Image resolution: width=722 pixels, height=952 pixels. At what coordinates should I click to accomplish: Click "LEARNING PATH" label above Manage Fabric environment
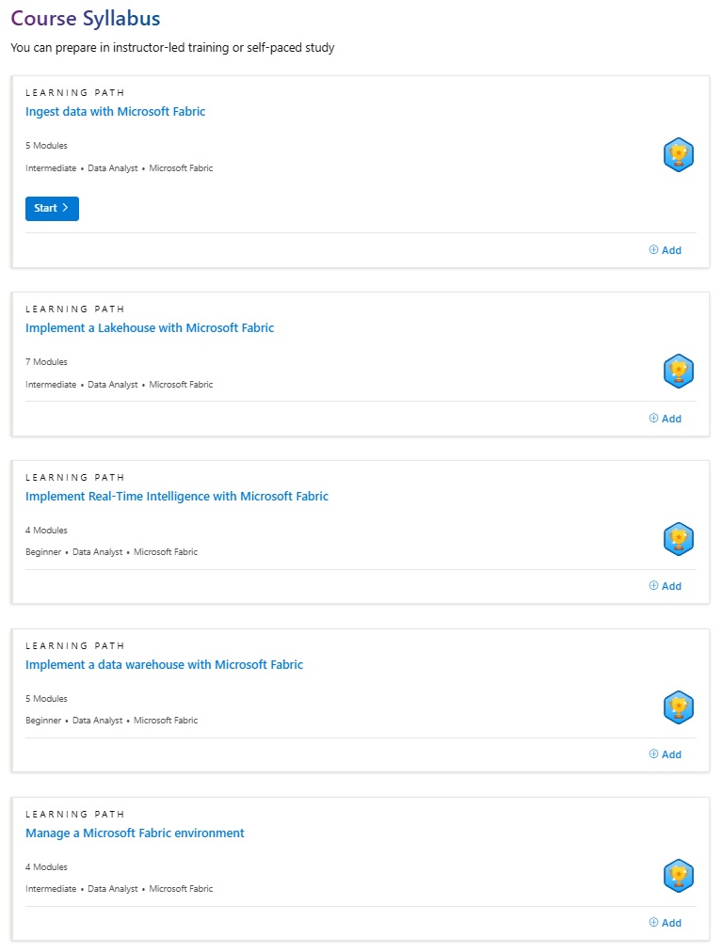point(74,814)
